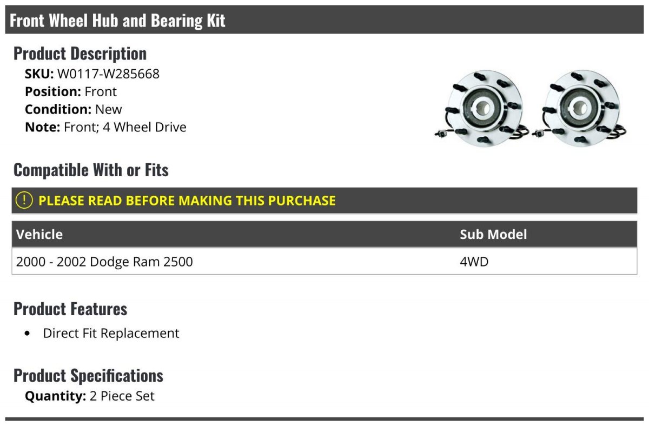The height and width of the screenshot is (426, 649).
Task: Select the SKU W0117-W285668 text
Action: (108, 74)
